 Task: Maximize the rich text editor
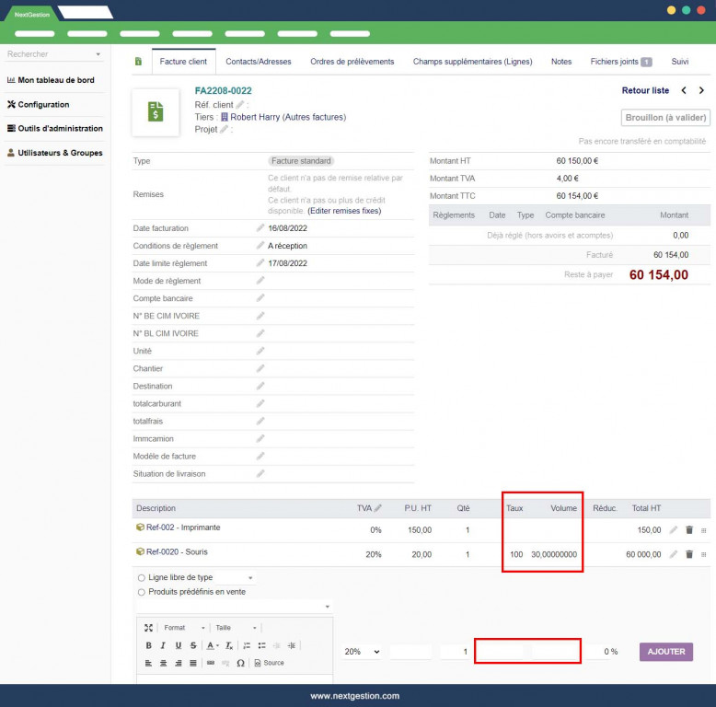pos(148,628)
